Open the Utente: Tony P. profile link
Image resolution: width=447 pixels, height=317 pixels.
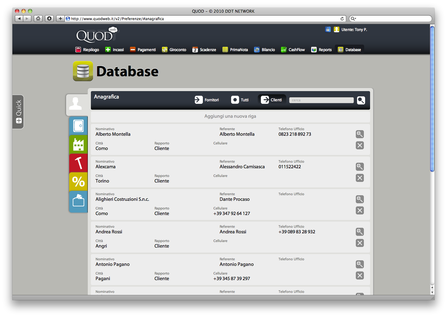354,30
